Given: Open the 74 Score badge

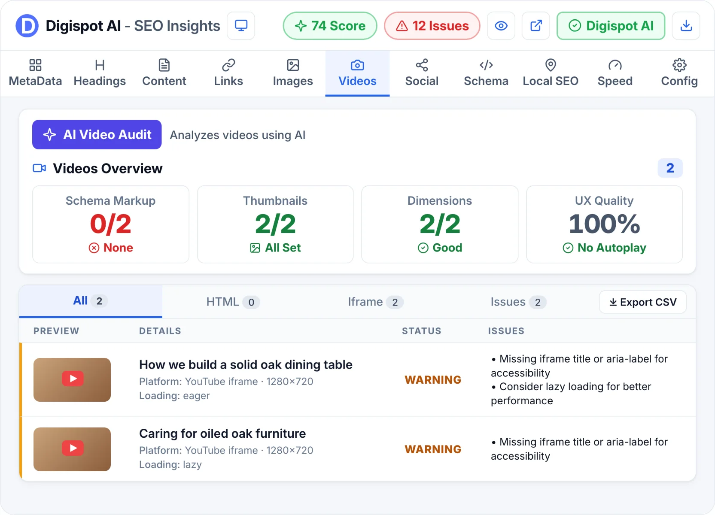Looking at the screenshot, I should (330, 26).
